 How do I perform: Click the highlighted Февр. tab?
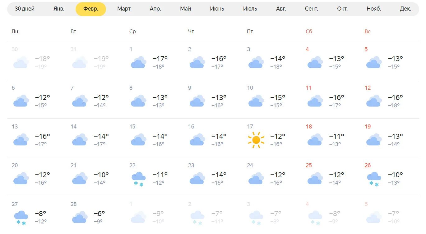(91, 9)
